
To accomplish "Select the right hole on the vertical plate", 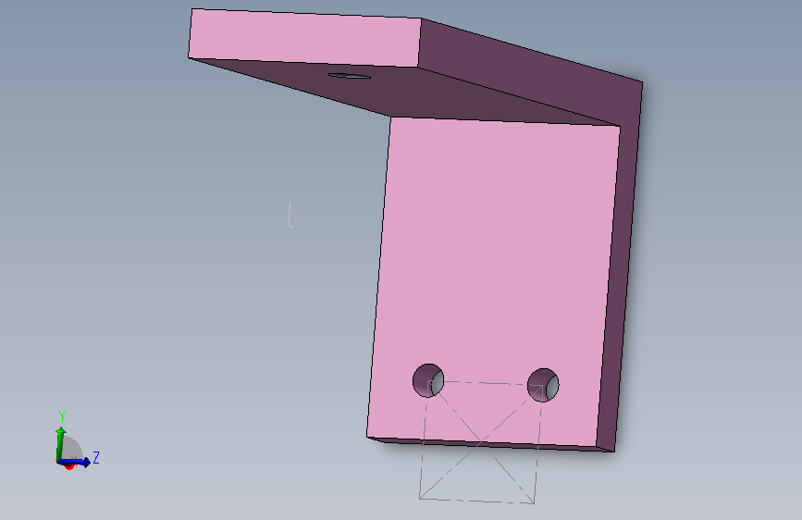I will 543,385.
